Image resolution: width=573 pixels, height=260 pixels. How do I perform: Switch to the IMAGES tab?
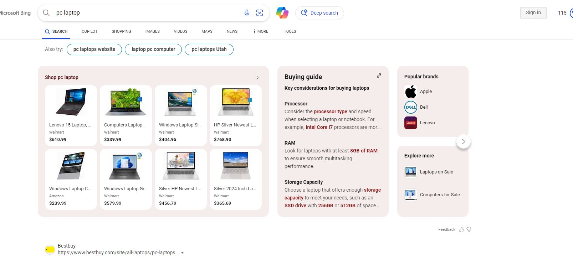pyautogui.click(x=152, y=31)
